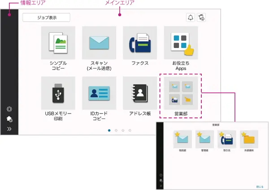Image resolution: width=269 pixels, height=190 pixels.
Task: Tap home icon in 営業部 popup sidebar
Action: 161,181
